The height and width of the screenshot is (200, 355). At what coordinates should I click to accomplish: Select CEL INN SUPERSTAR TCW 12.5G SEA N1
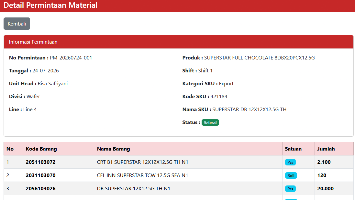[x=142, y=175]
